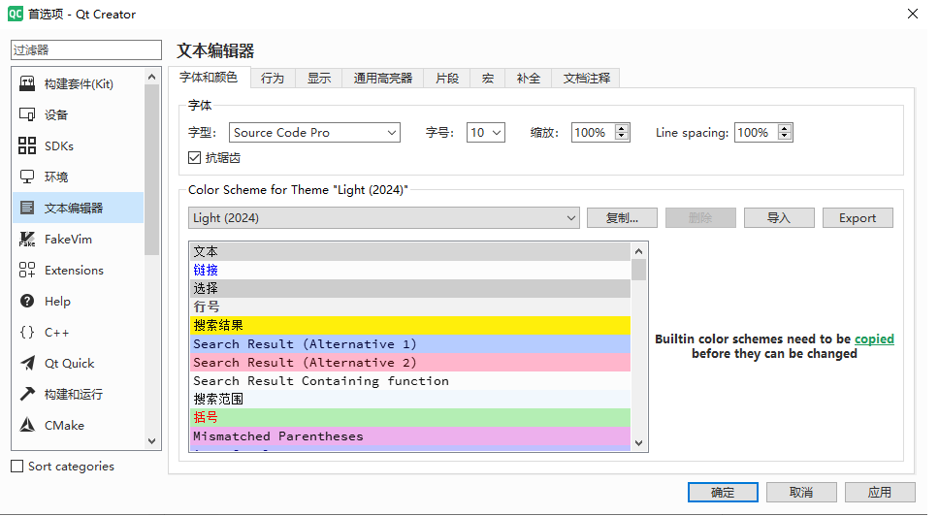This screenshot has height=516, width=939.
Task: Open the 片段 snippets tab
Action: point(447,79)
